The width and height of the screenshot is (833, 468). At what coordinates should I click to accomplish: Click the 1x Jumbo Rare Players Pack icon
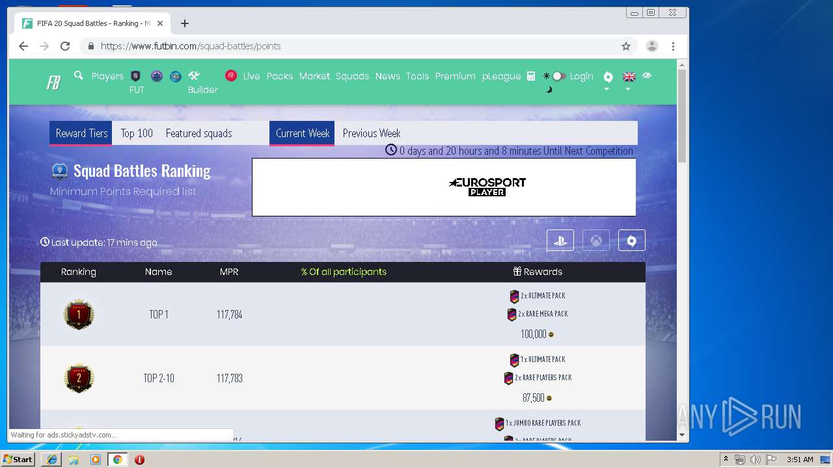[500, 424]
